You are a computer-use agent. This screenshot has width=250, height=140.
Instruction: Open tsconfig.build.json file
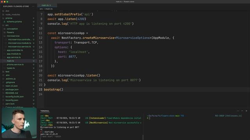tap(14, 96)
